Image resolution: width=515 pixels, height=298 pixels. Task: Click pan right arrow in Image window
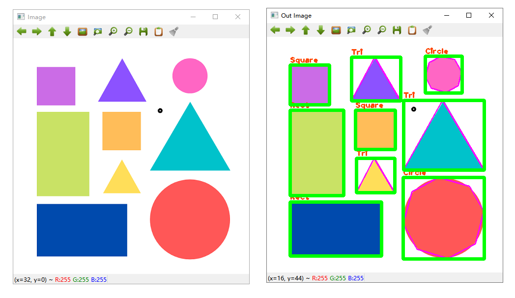pos(37,31)
